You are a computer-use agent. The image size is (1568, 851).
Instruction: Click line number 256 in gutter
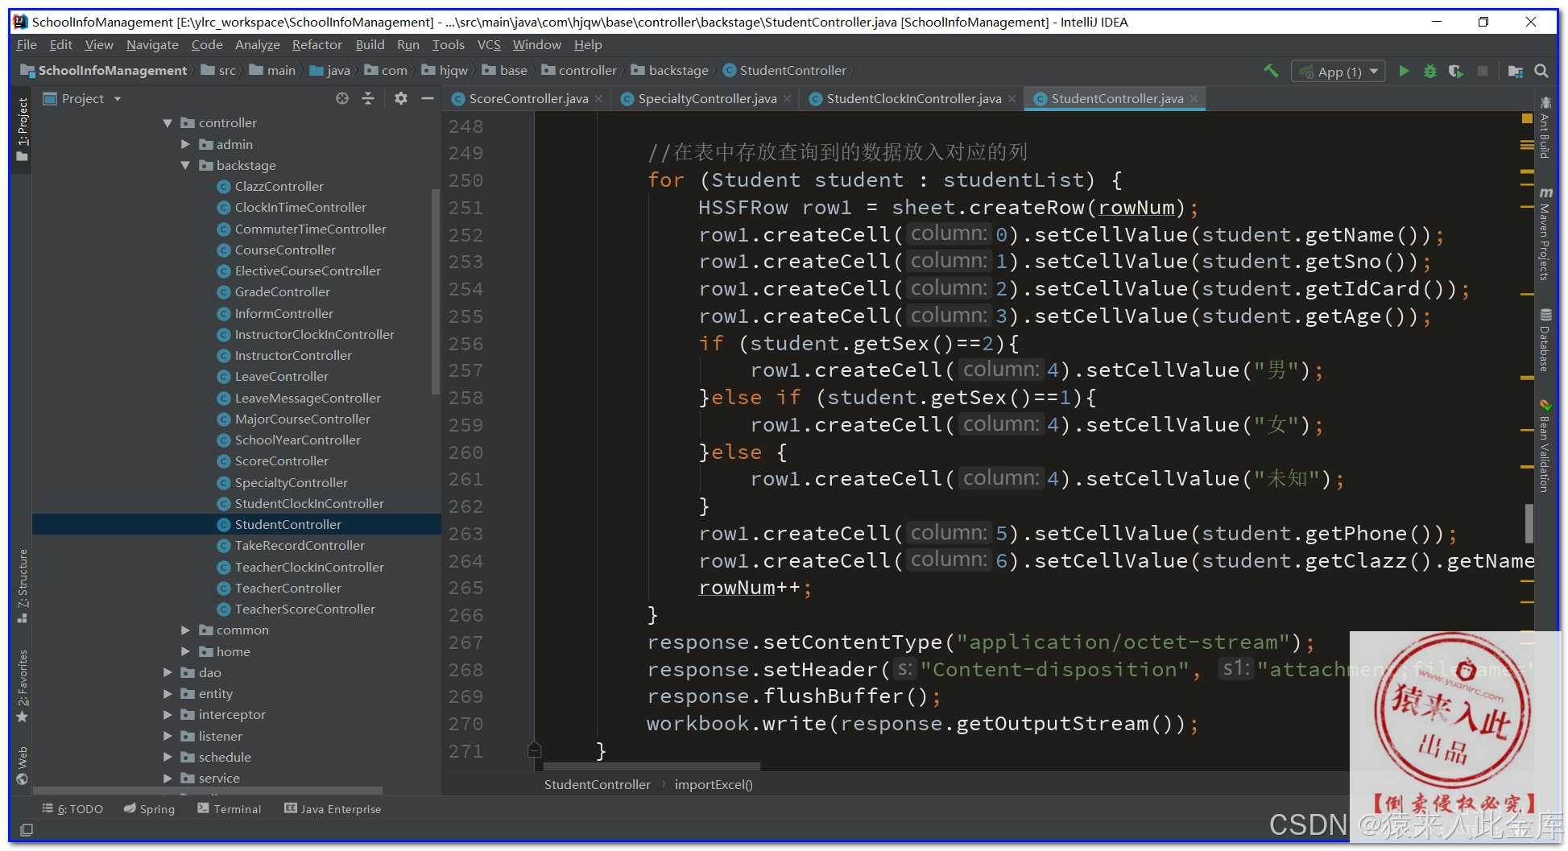click(x=465, y=344)
